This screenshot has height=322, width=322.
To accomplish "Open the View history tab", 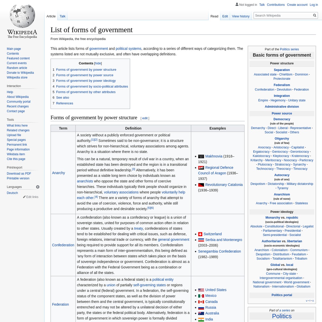I will click(x=241, y=16).
